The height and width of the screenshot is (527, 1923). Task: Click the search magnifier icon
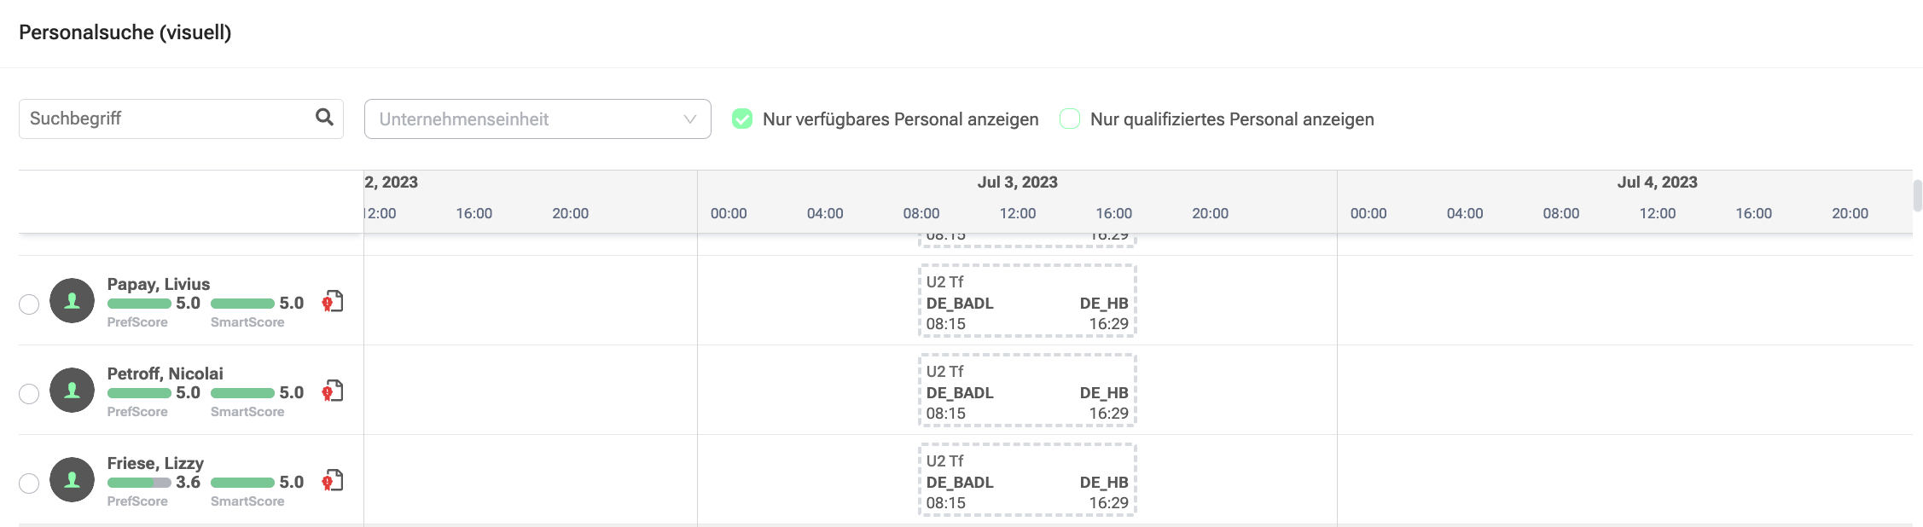[324, 118]
